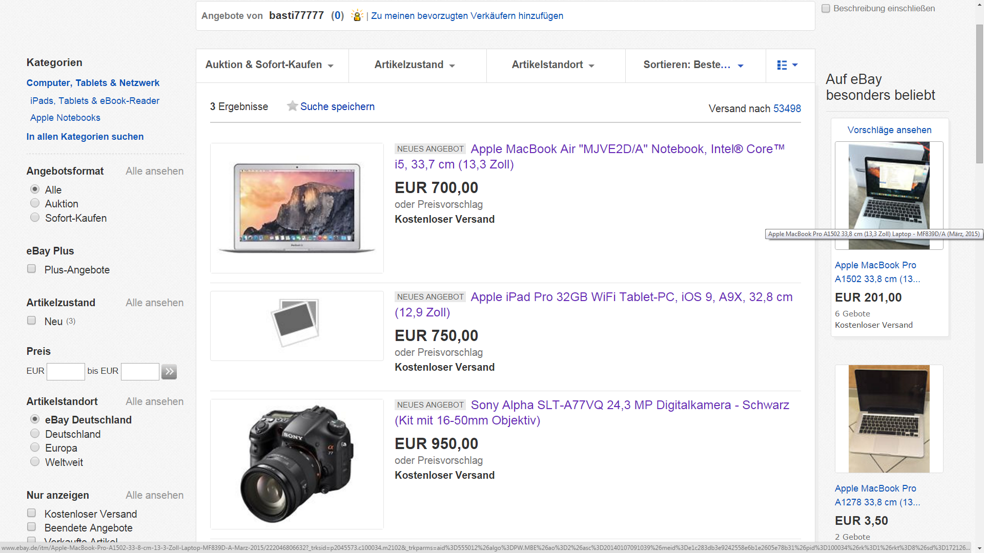Add seller to favourites via Zu meinen bevorzugten Verkäufern
This screenshot has width=984, height=553.
click(467, 16)
